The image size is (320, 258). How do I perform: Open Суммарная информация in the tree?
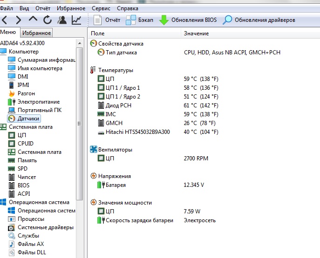[41, 60]
